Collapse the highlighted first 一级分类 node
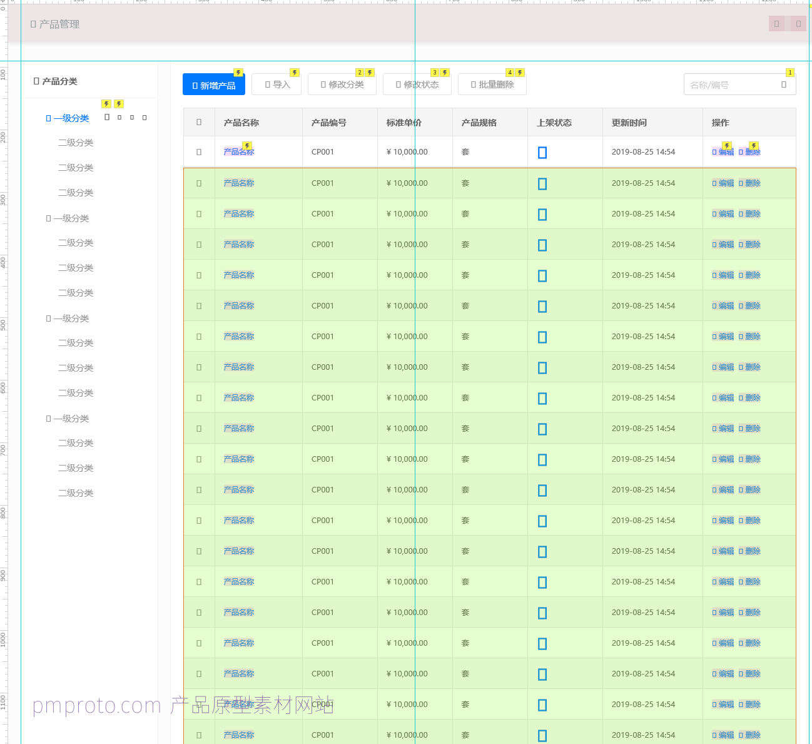The image size is (812, 744). tap(48, 118)
